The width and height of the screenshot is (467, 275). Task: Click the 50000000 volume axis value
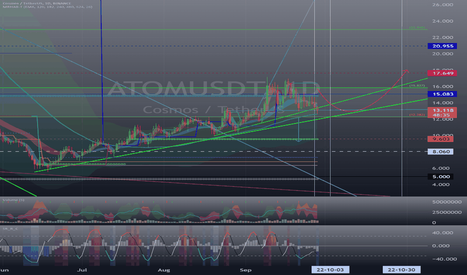tap(447, 202)
